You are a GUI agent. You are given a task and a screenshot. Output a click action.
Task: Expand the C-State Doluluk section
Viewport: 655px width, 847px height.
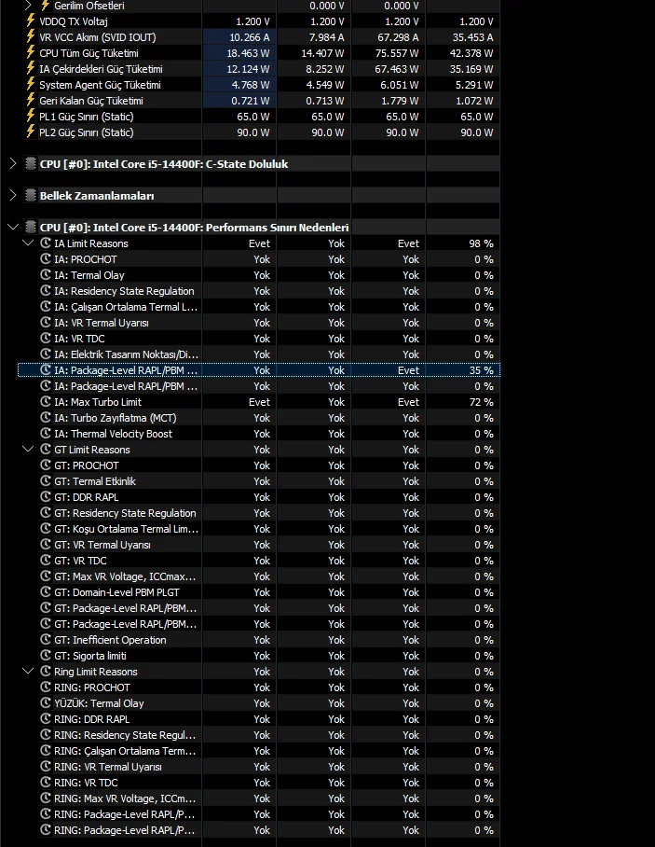point(13,163)
